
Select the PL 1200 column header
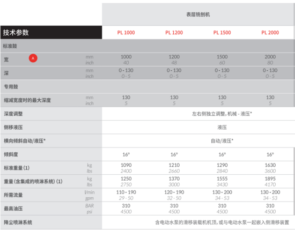(174, 33)
